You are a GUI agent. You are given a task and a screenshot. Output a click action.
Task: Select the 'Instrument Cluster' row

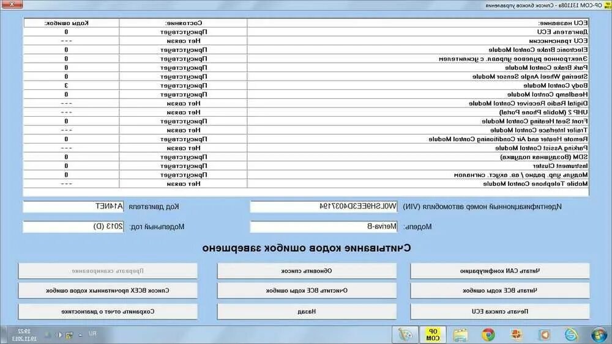[306, 166]
